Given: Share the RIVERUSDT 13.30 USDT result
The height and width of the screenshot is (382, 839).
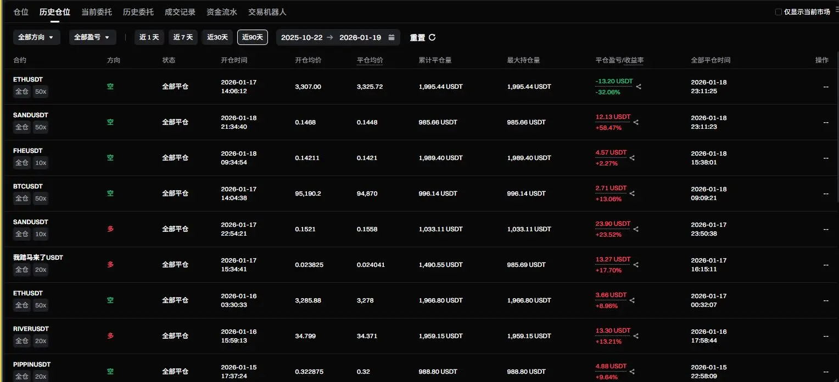Looking at the screenshot, I should [636, 336].
